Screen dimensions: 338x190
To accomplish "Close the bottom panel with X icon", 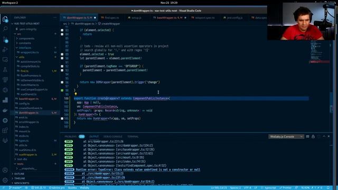I will pyautogui.click(x=328, y=137).
